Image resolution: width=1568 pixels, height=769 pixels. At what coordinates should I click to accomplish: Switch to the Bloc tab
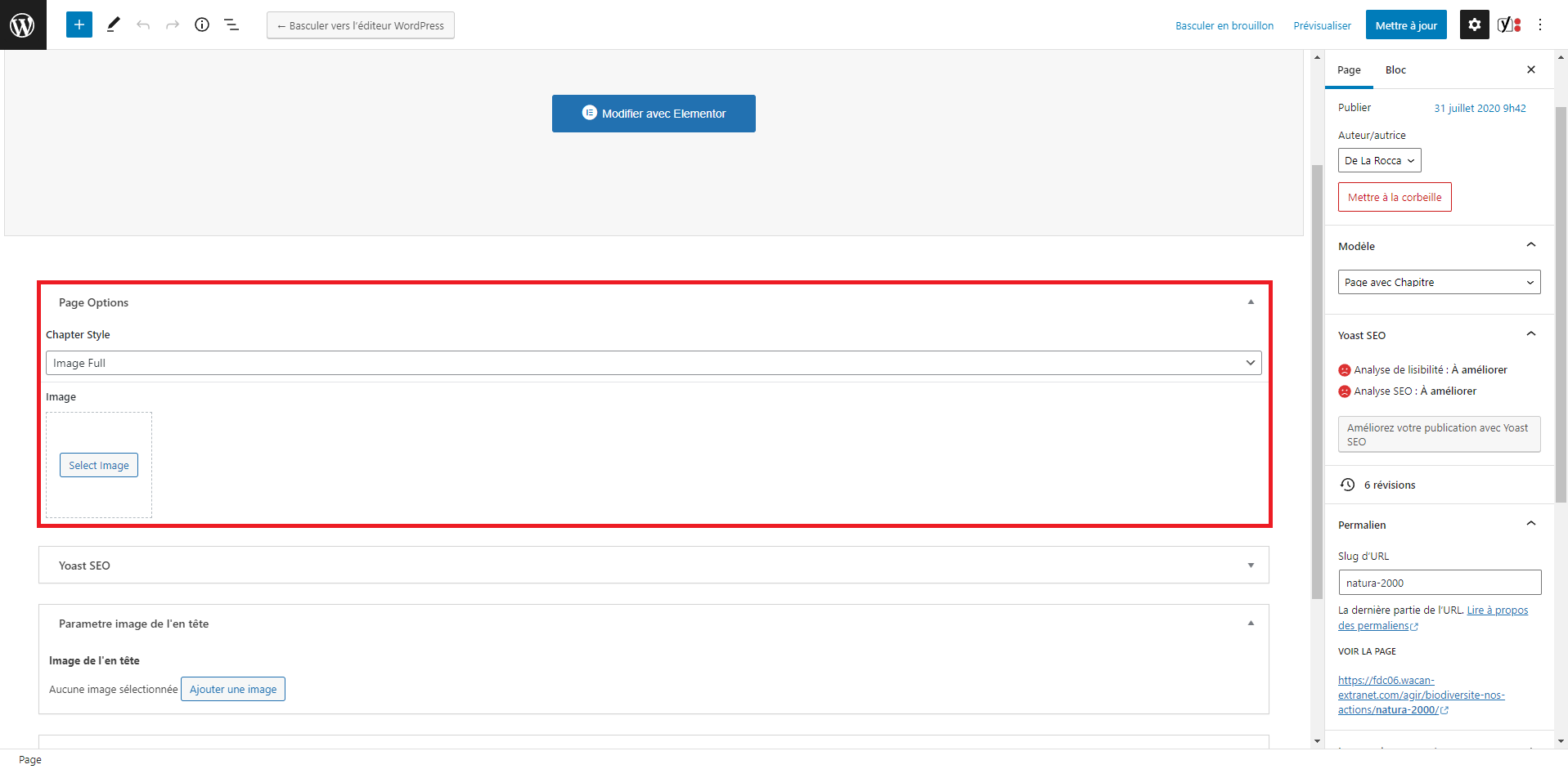click(1395, 69)
